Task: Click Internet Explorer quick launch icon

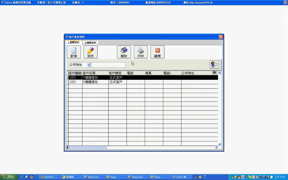Action: click(x=22, y=177)
